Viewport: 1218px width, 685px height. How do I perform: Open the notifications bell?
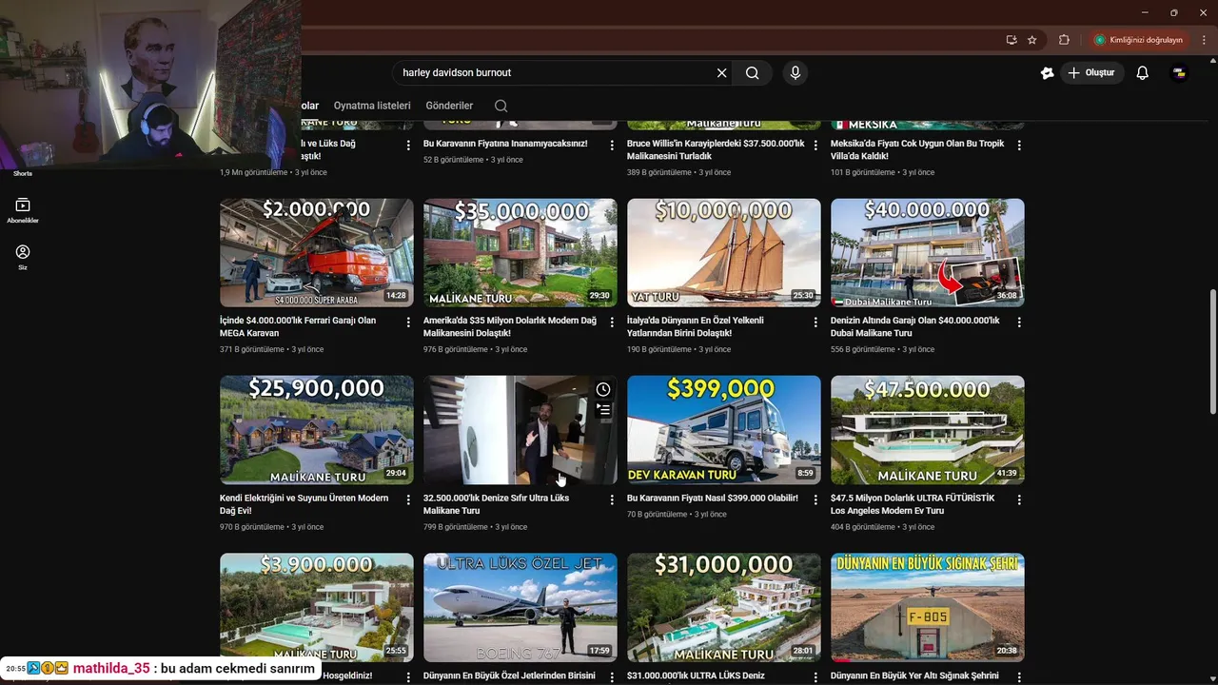[x=1143, y=72]
